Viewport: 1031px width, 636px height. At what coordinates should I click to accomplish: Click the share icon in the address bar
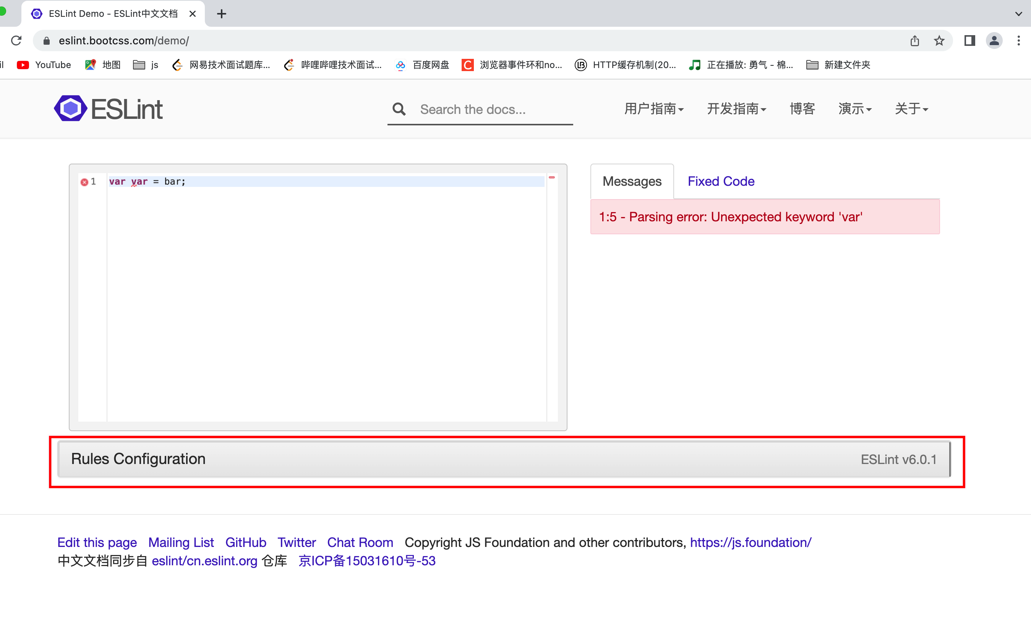tap(914, 41)
